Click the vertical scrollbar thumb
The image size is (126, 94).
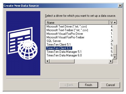(x=115, y=50)
